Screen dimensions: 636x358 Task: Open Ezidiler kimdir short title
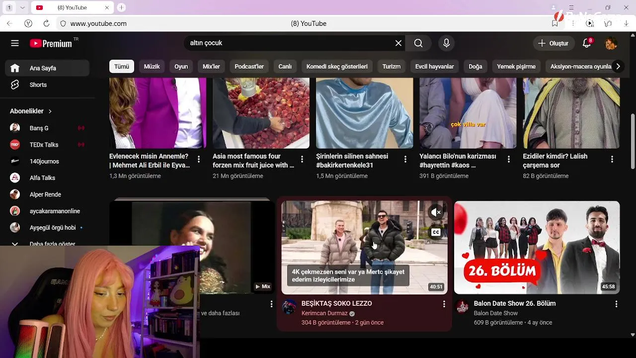point(555,161)
